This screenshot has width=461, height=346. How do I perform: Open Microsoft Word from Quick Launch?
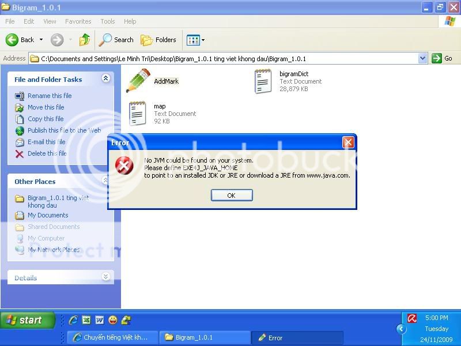tap(99, 319)
